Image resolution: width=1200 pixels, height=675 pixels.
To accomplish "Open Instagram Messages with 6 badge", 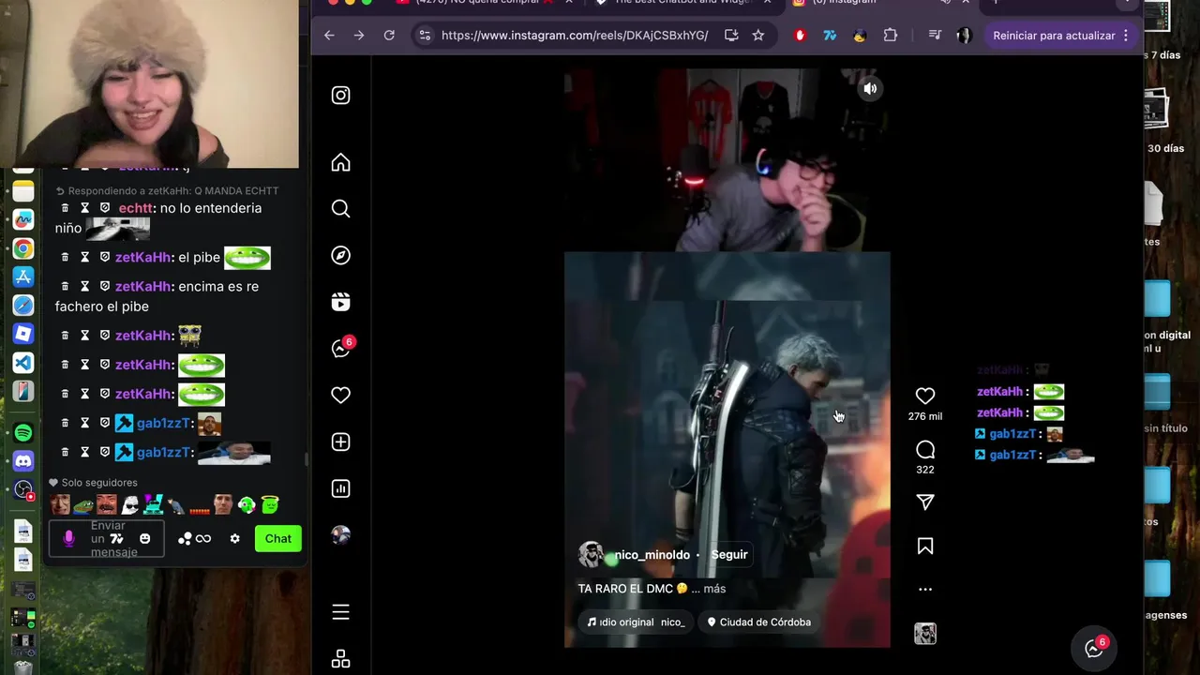I will click(x=342, y=348).
